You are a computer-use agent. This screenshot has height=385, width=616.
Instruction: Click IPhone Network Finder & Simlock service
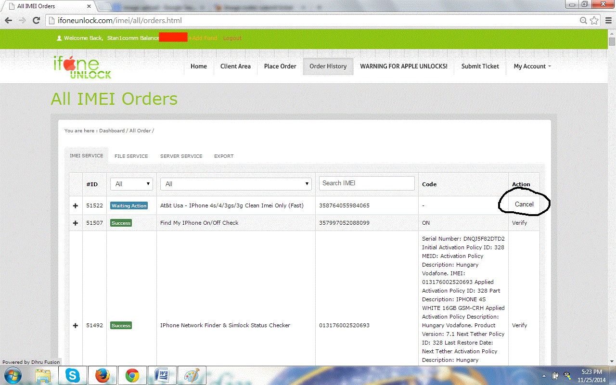pos(225,325)
